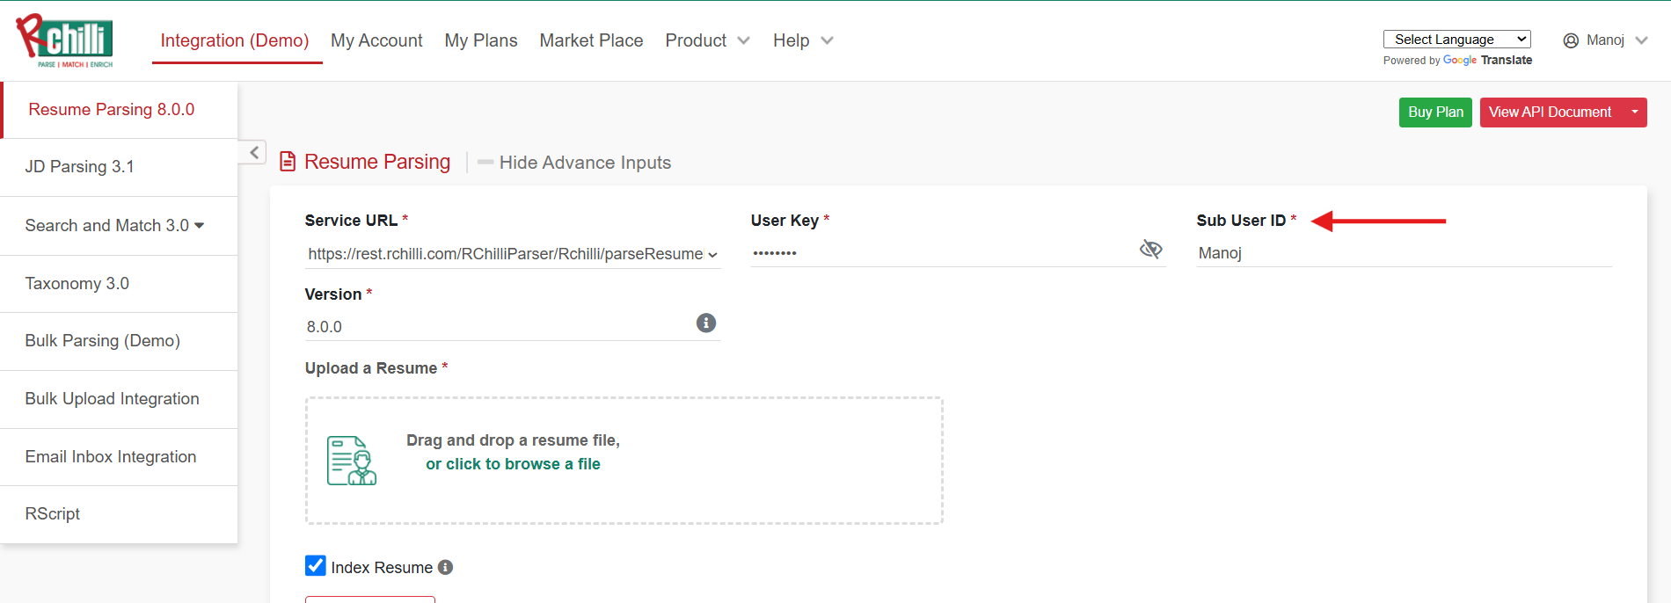The height and width of the screenshot is (603, 1671).
Task: Click the RChilli logo
Action: (x=65, y=40)
